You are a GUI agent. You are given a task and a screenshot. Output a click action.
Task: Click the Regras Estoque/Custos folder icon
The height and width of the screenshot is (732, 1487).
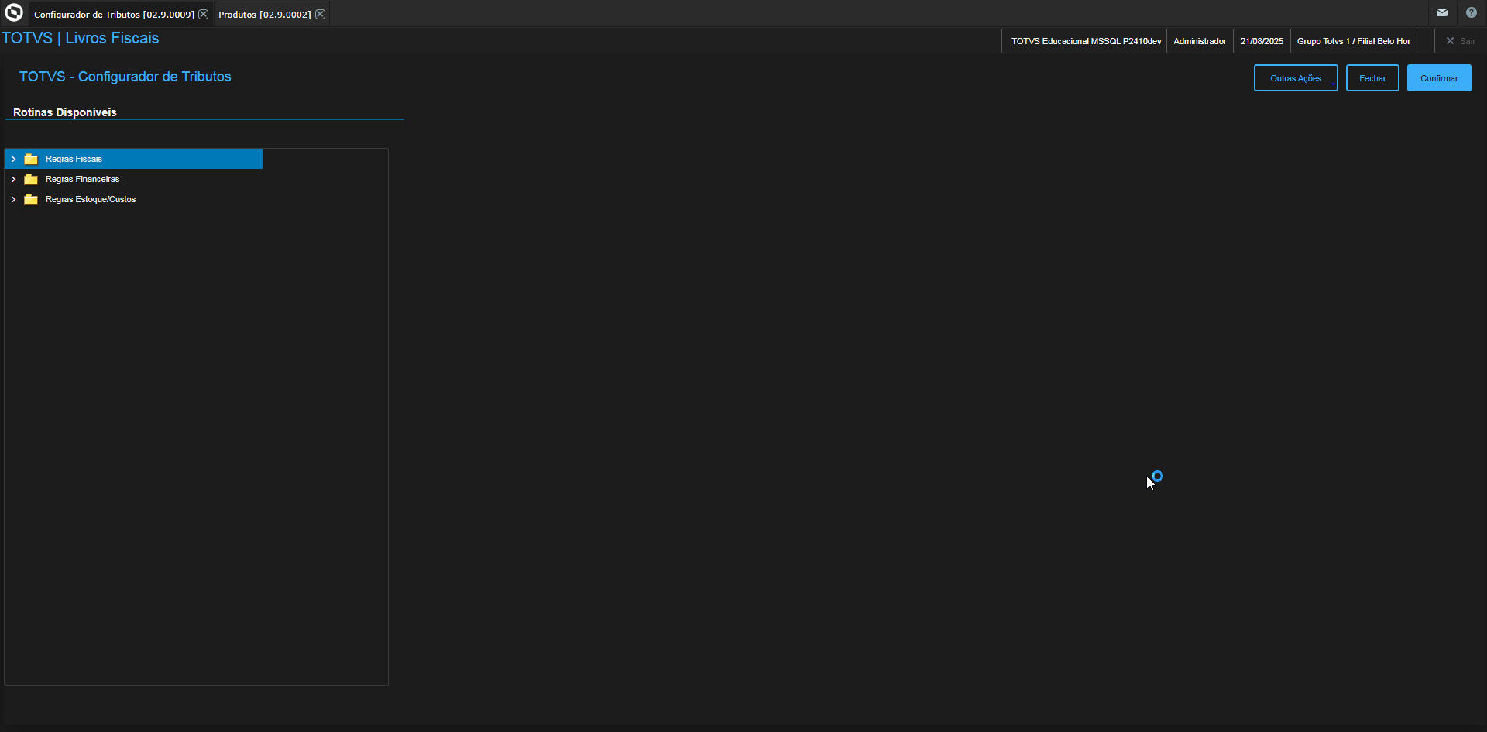(x=31, y=199)
